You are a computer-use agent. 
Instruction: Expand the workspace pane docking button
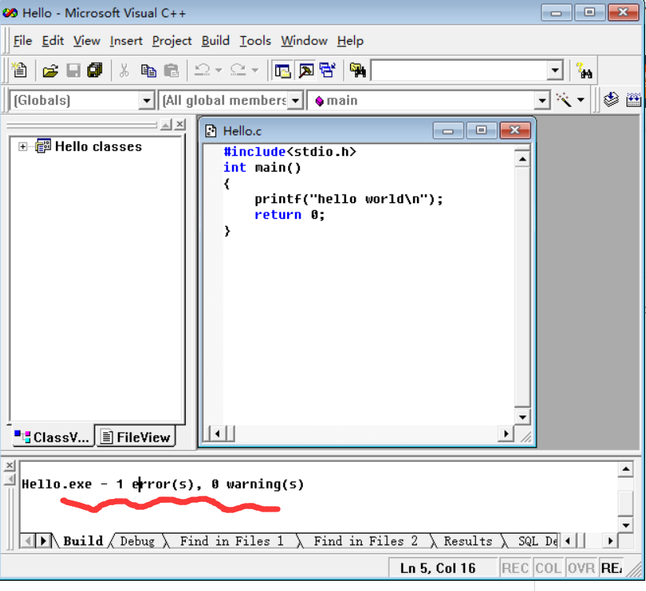[166, 124]
